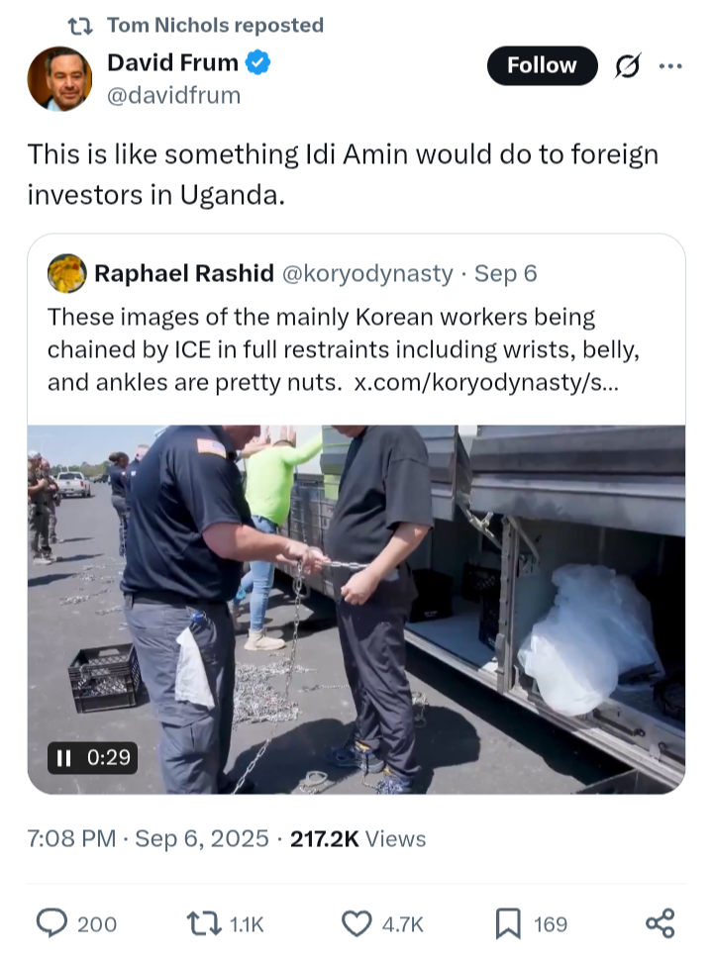The height and width of the screenshot is (960, 713).
Task: Open the three-dot more options menu
Action: tap(670, 66)
